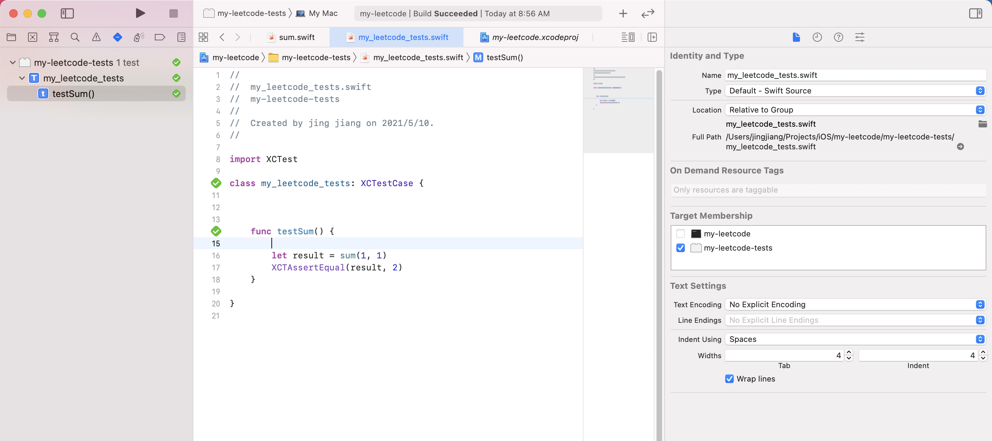Stop the running task
This screenshot has width=992, height=441.
pyautogui.click(x=174, y=13)
